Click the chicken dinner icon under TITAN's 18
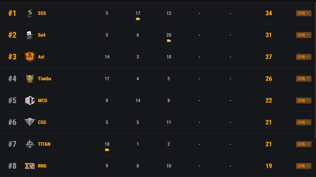Viewport: 316px width, 177px height. click(x=107, y=150)
